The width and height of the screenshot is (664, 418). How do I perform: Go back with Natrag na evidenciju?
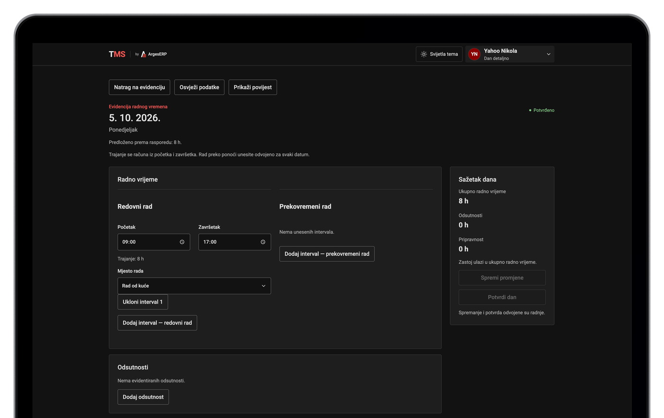pos(139,87)
